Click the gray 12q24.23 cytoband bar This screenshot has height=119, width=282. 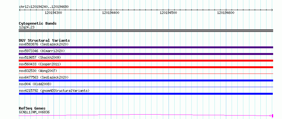point(146,31)
